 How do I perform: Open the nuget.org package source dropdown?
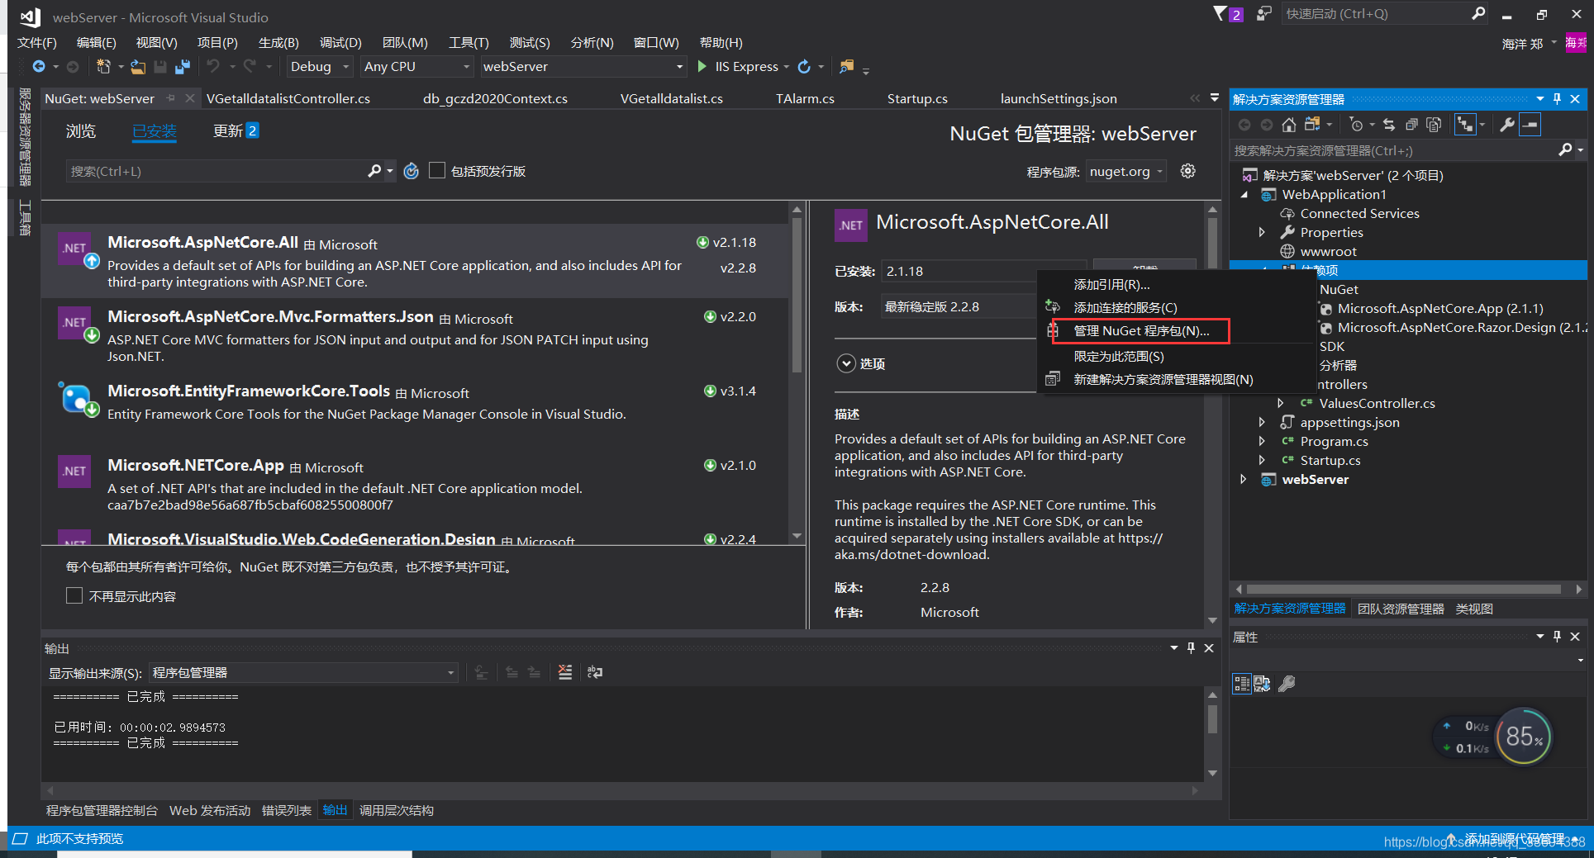tap(1125, 171)
